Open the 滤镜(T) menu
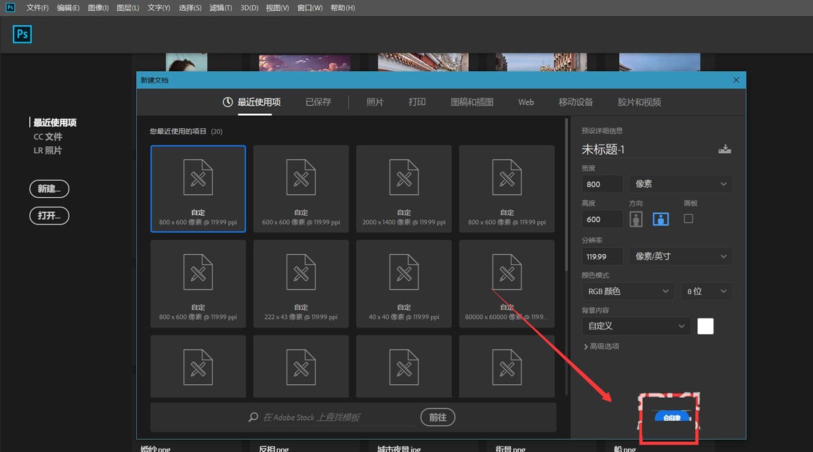 (220, 8)
